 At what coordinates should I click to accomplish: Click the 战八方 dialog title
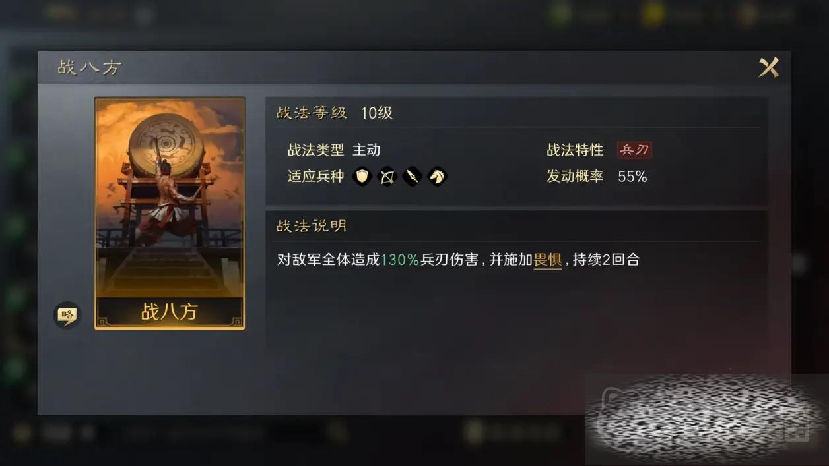[89, 67]
